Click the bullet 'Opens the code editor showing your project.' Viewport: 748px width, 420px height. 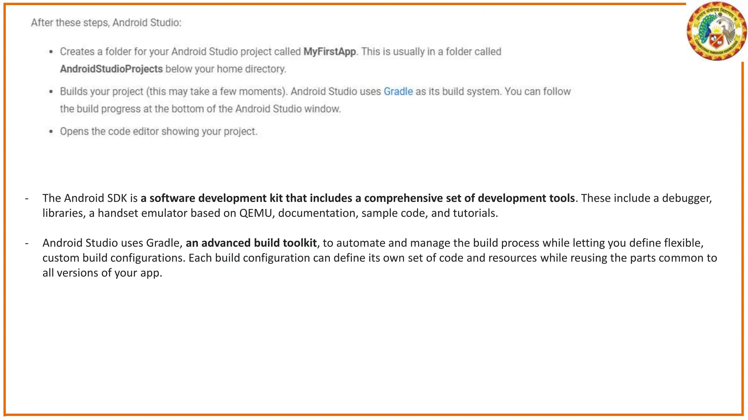[x=159, y=131]
